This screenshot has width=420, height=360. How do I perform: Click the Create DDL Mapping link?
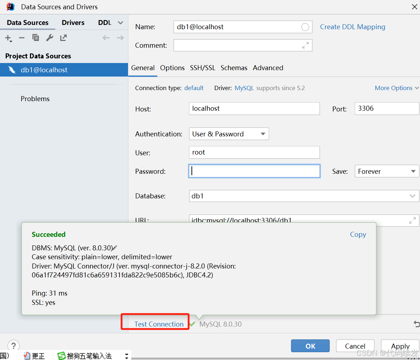pos(353,27)
